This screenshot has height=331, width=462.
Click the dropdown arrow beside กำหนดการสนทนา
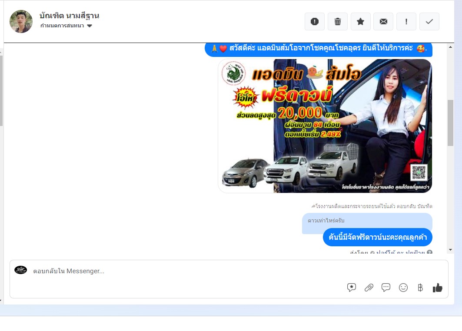pos(90,26)
